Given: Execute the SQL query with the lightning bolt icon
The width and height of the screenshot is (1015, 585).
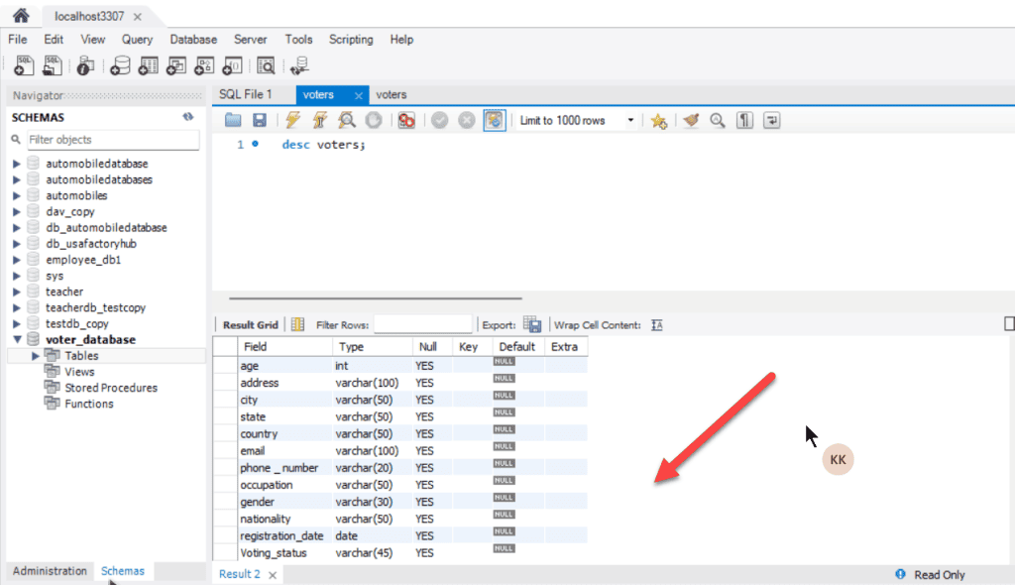Looking at the screenshot, I should point(293,119).
